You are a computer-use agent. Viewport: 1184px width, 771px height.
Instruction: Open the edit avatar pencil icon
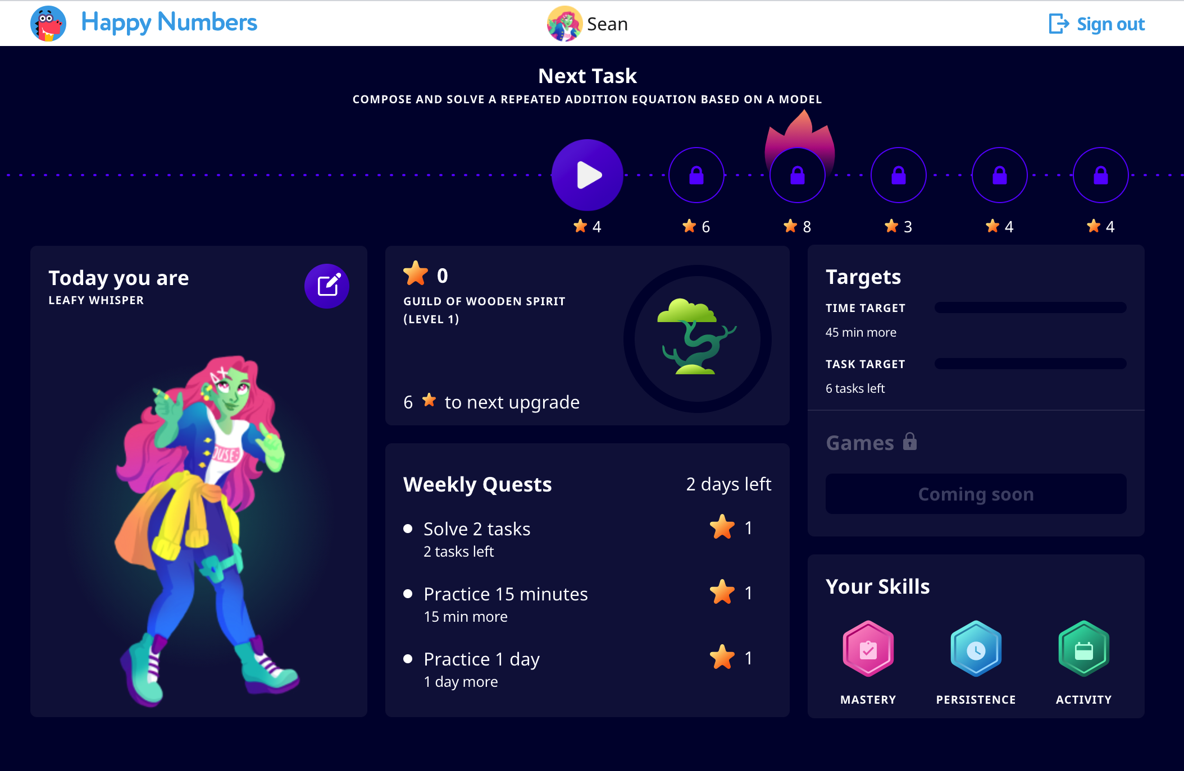click(x=327, y=286)
